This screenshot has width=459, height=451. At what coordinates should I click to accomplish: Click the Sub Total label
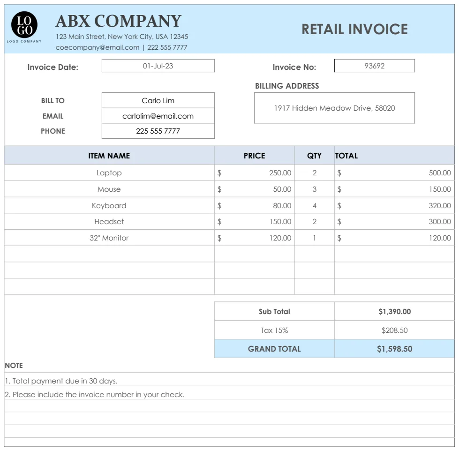(x=274, y=311)
